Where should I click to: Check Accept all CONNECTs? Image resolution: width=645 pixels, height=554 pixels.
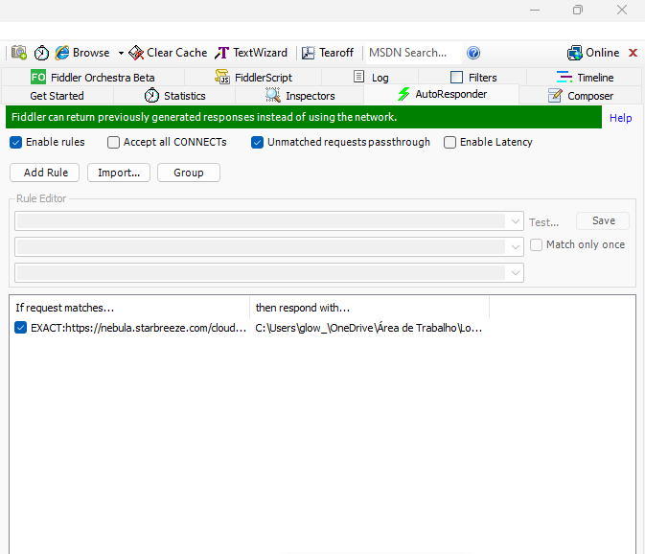click(113, 142)
